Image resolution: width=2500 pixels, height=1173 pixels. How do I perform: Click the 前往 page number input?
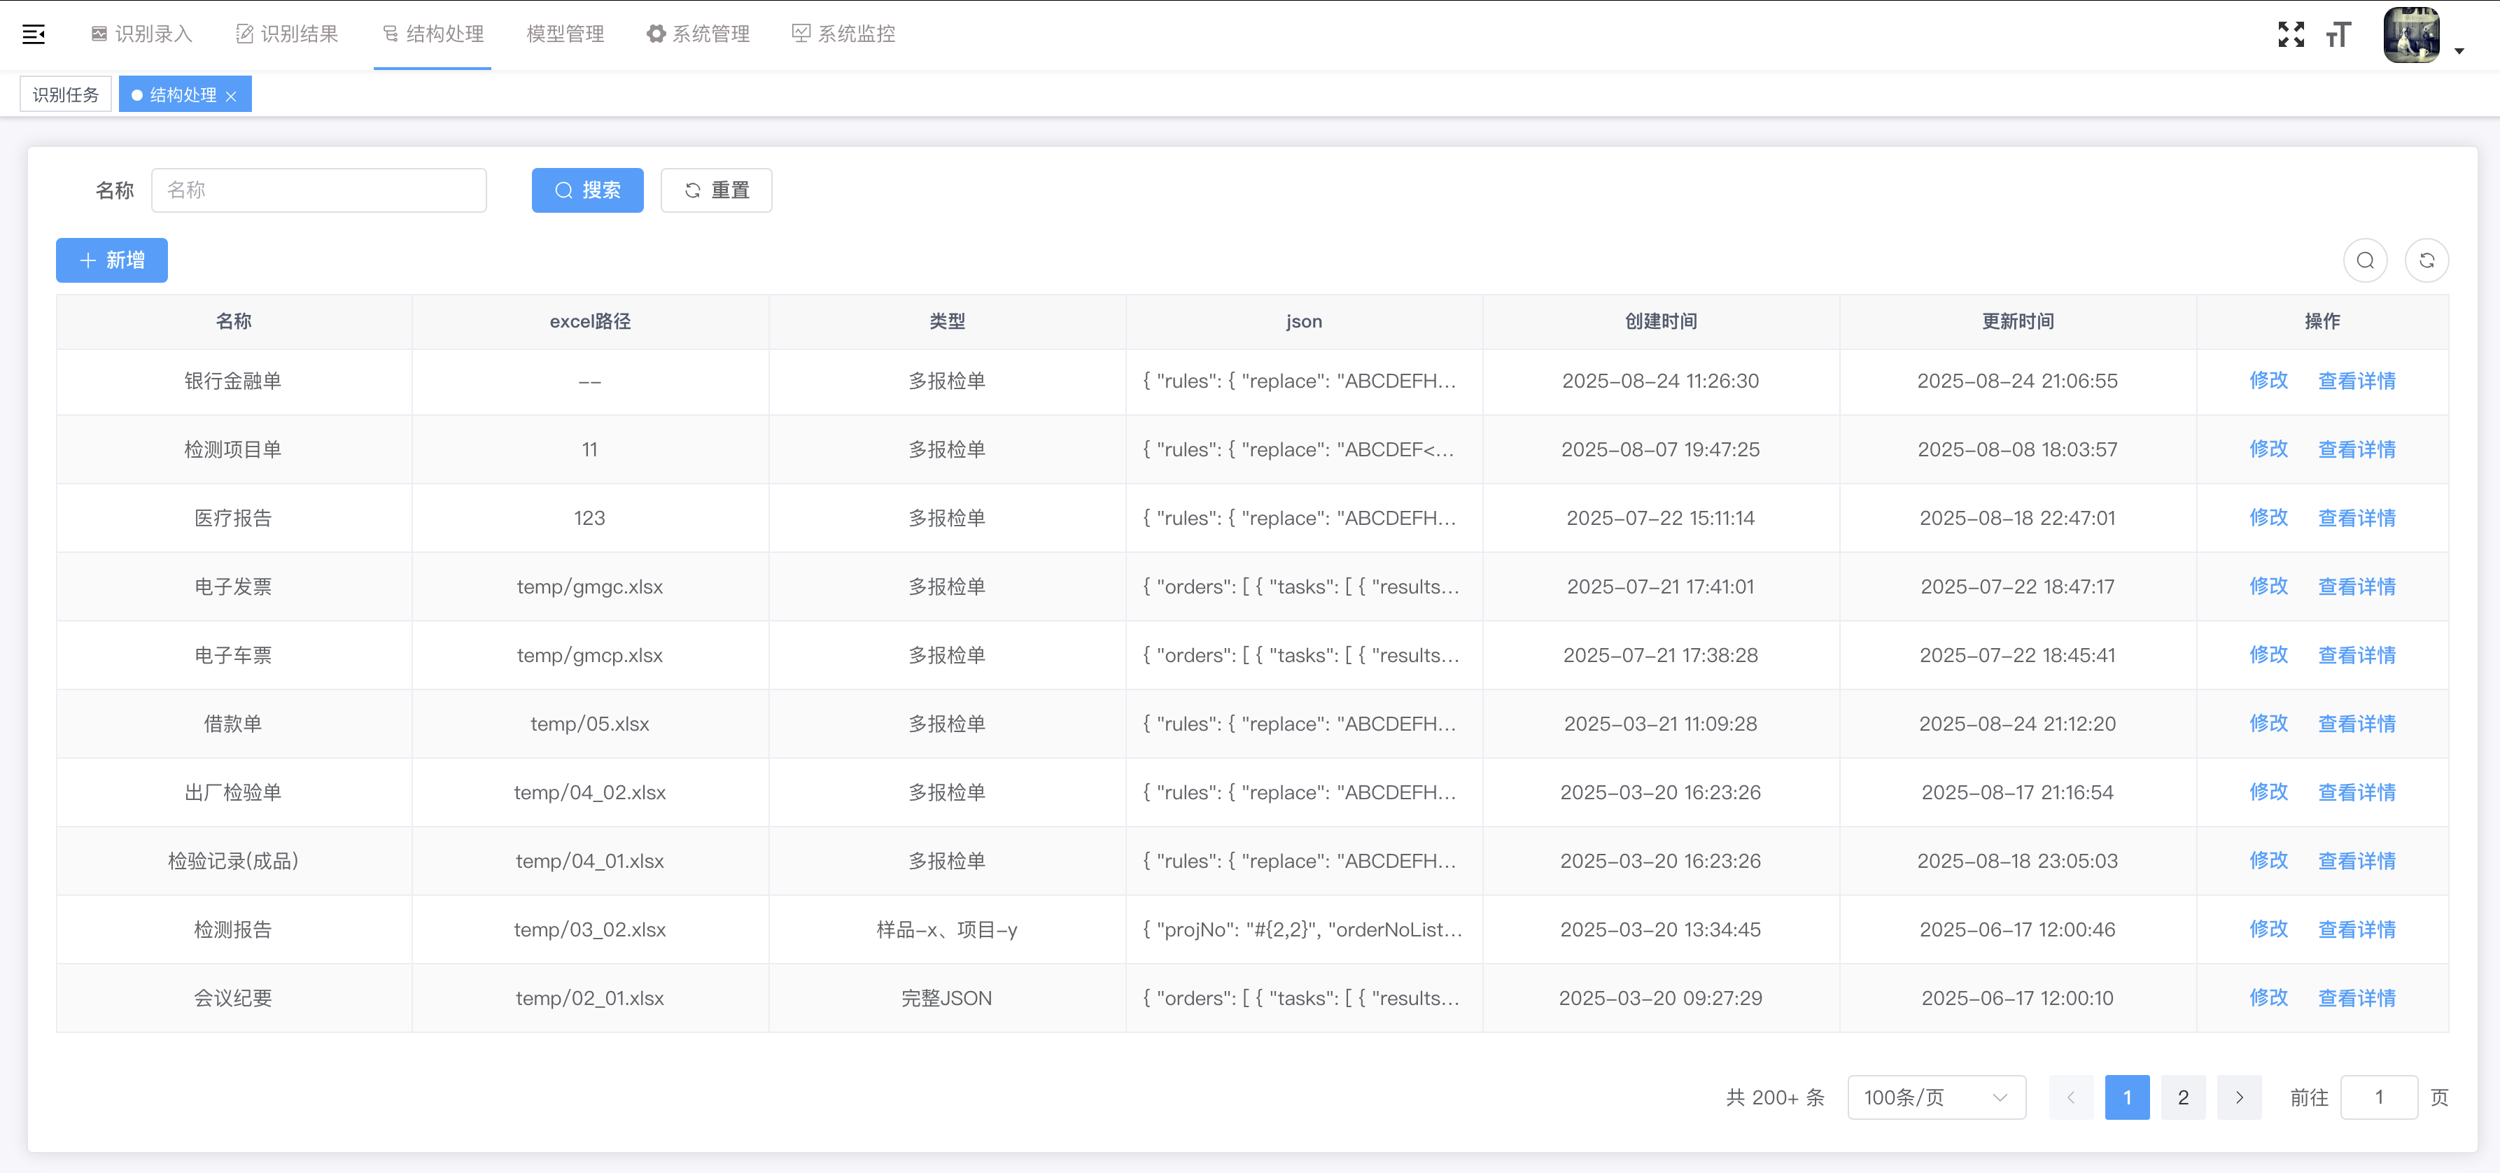(x=2379, y=1097)
